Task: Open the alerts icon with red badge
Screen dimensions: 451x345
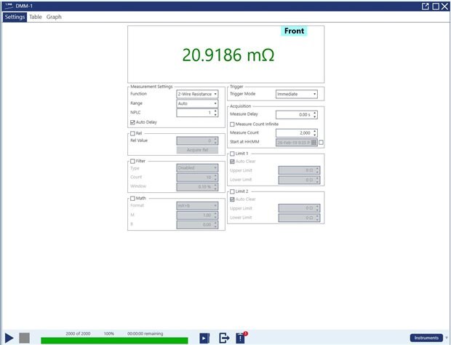Action: coord(242,338)
